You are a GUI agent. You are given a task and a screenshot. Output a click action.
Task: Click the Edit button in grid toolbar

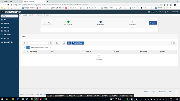pyautogui.click(x=64, y=43)
